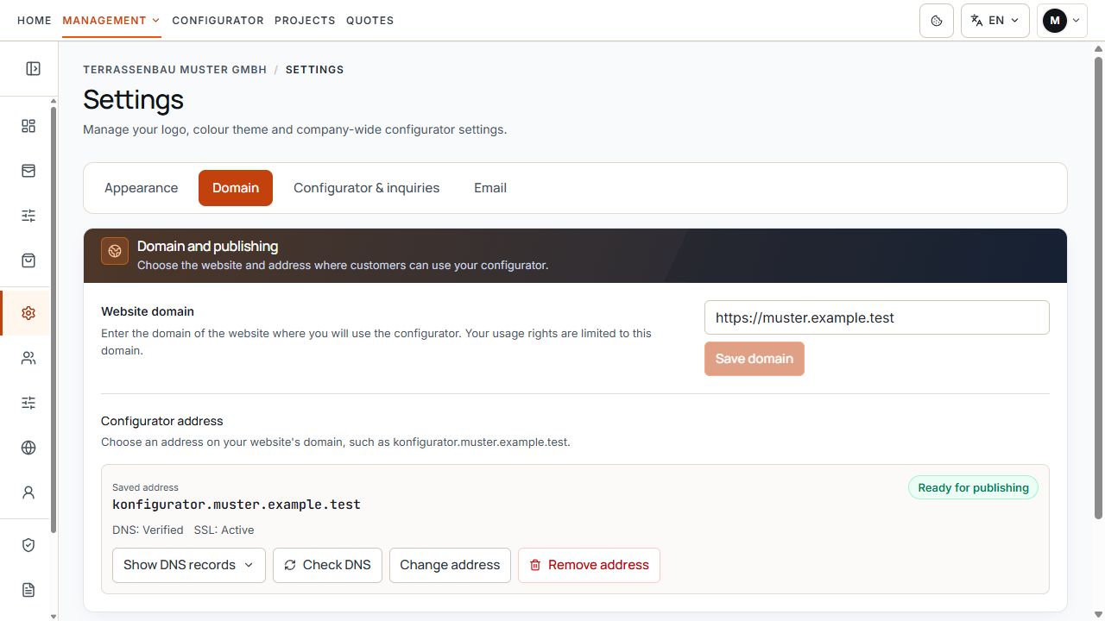This screenshot has width=1105, height=621.
Task: Click the Configurator address section heading
Action: click(162, 421)
